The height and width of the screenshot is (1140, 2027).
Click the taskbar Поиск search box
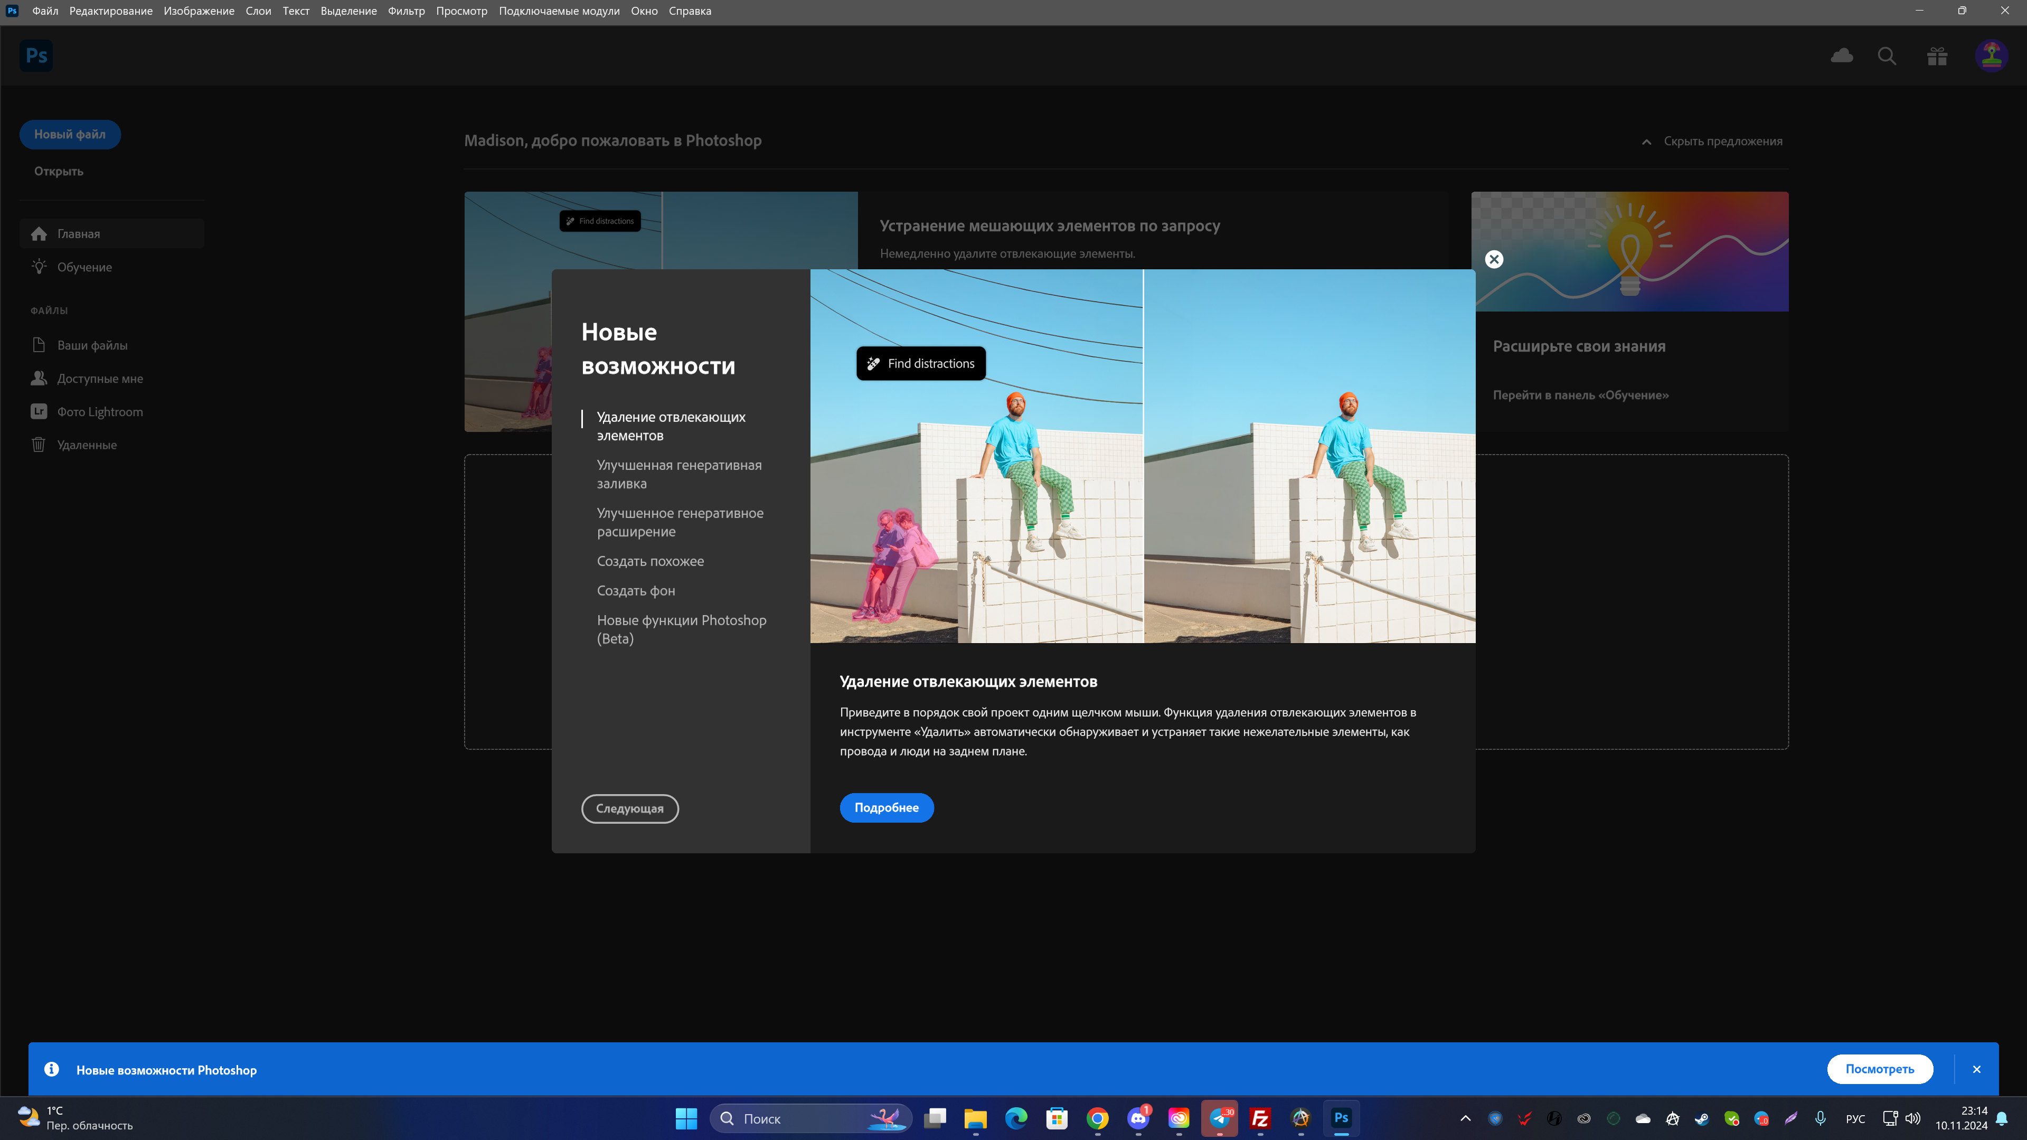tap(810, 1118)
